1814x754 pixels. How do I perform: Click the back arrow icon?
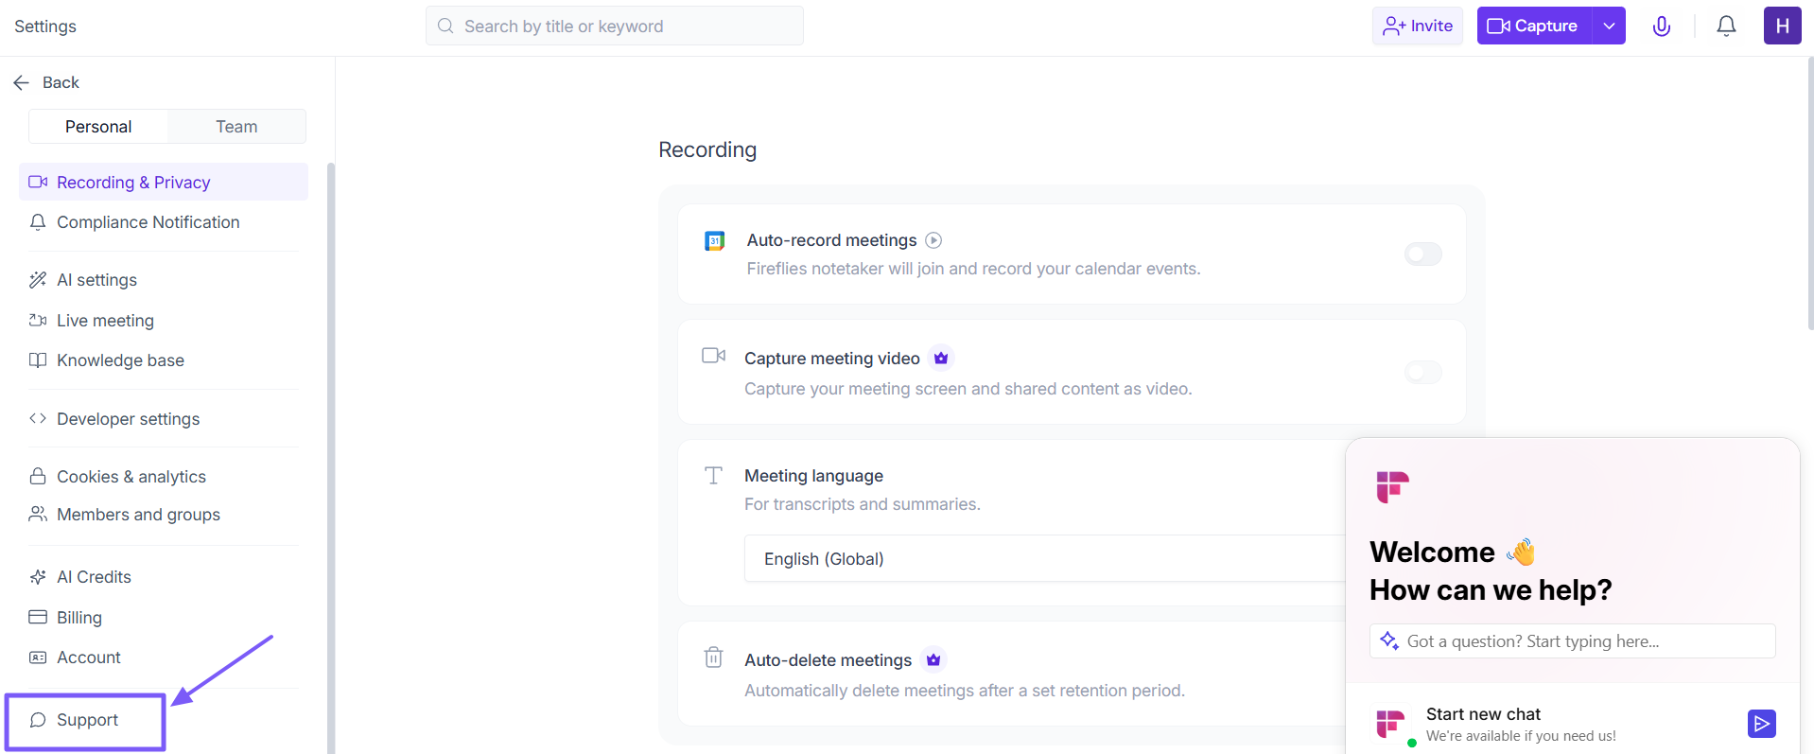point(22,83)
